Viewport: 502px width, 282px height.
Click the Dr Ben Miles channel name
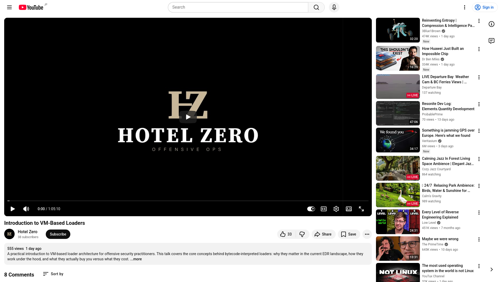point(431,59)
